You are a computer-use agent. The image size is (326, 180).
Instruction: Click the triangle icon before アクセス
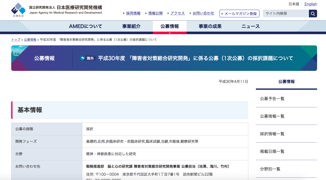coord(168,13)
